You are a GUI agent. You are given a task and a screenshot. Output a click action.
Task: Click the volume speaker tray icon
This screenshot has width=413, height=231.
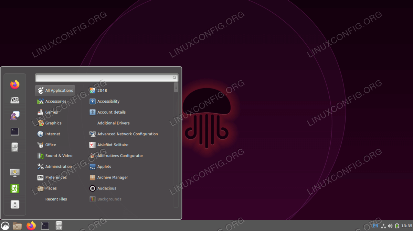coord(390,226)
